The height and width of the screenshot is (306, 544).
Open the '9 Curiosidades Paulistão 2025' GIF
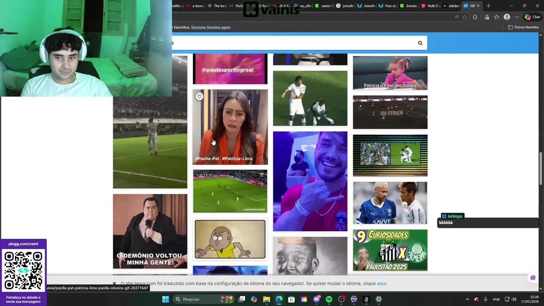pyautogui.click(x=390, y=250)
